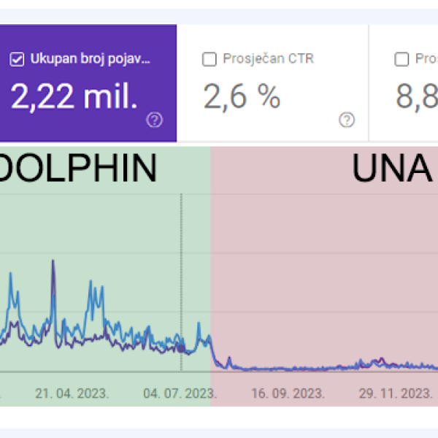This screenshot has height=438, width=438.
Task: Enable the Prosječan CTR checkbox
Action: [210, 60]
